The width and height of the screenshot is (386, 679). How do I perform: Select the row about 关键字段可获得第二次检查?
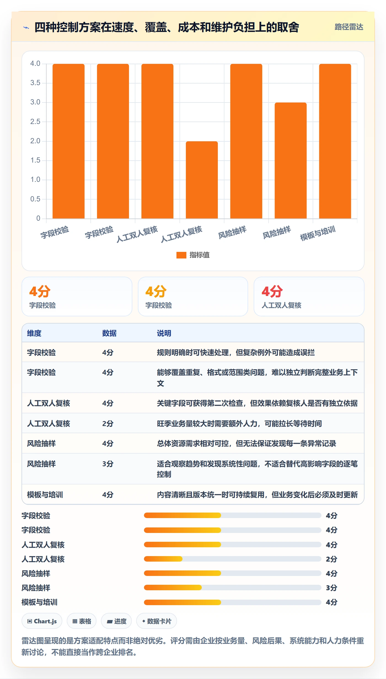pyautogui.click(x=193, y=403)
